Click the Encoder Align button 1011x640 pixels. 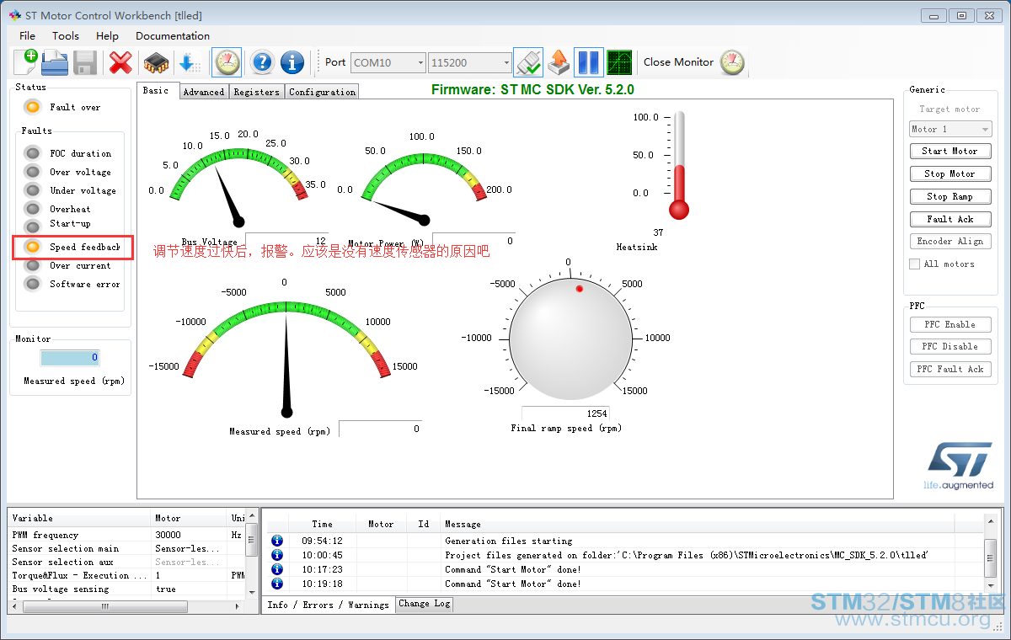point(950,241)
